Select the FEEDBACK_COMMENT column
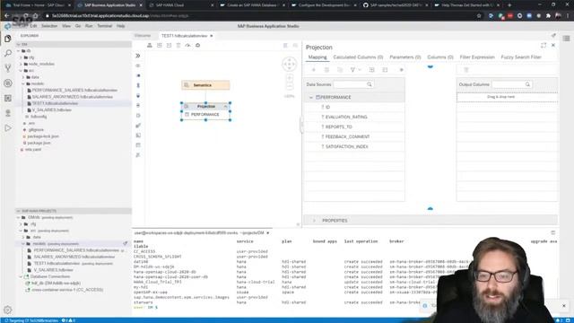Viewport: 574px width, 323px height. [x=347, y=136]
